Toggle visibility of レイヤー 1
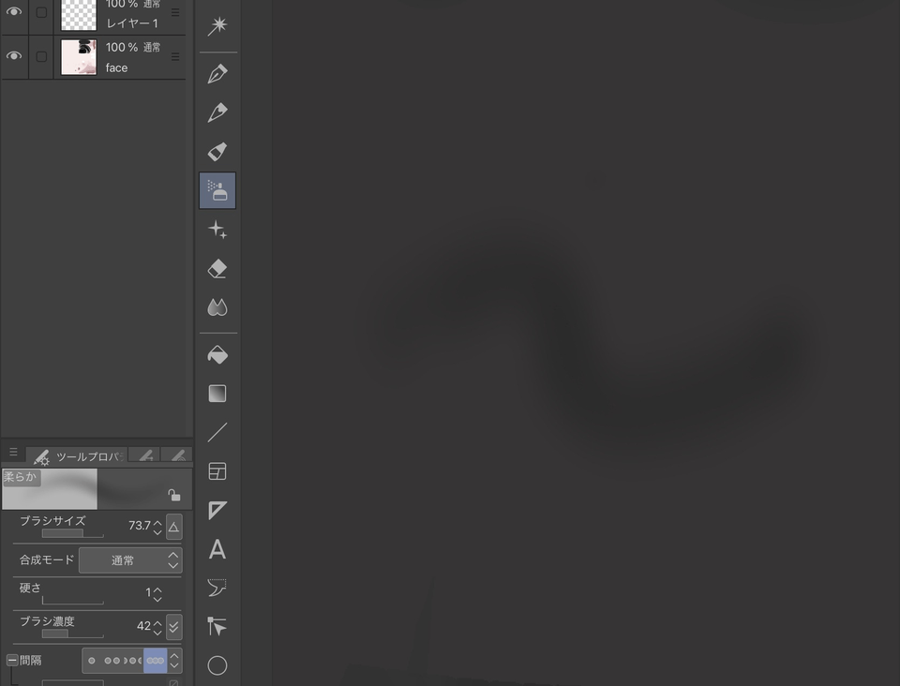Viewport: 900px width, 686px height. (x=14, y=13)
